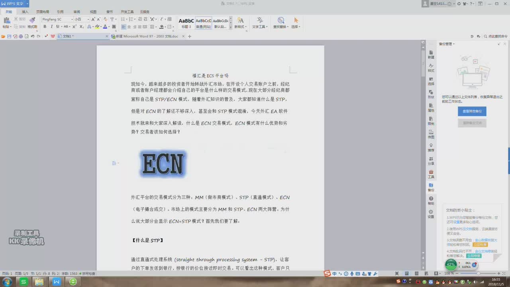Click the 查看其他备份 button
Image resolution: width=510 pixels, height=287 pixels.
pyautogui.click(x=472, y=111)
